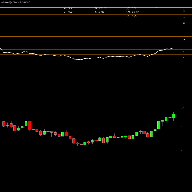Click the candlestick axis label '2'

click(182, 151)
